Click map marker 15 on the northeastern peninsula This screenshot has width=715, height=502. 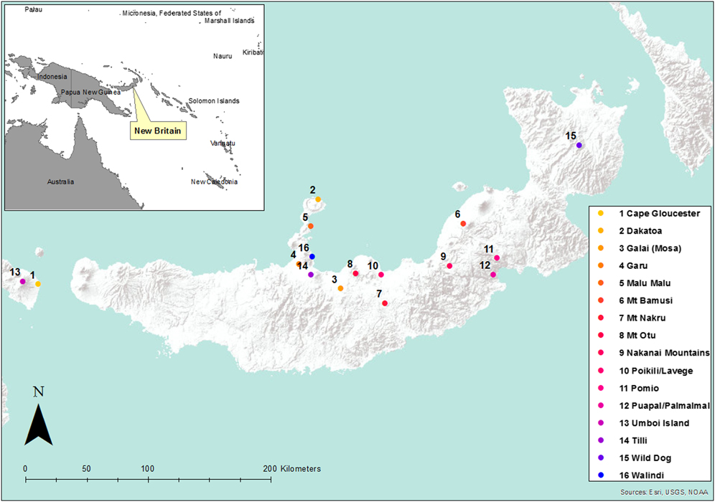(x=579, y=146)
